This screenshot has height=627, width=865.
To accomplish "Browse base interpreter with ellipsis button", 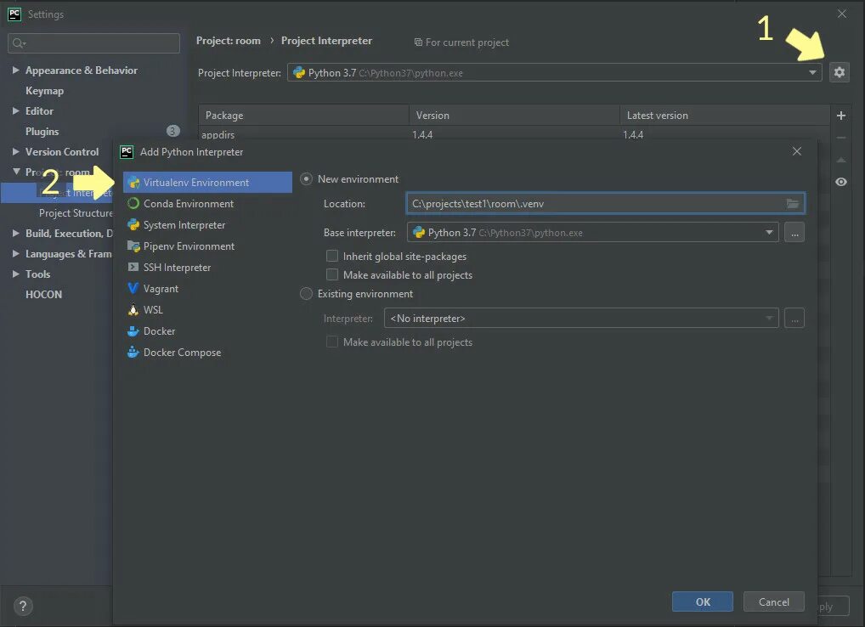I will point(794,233).
